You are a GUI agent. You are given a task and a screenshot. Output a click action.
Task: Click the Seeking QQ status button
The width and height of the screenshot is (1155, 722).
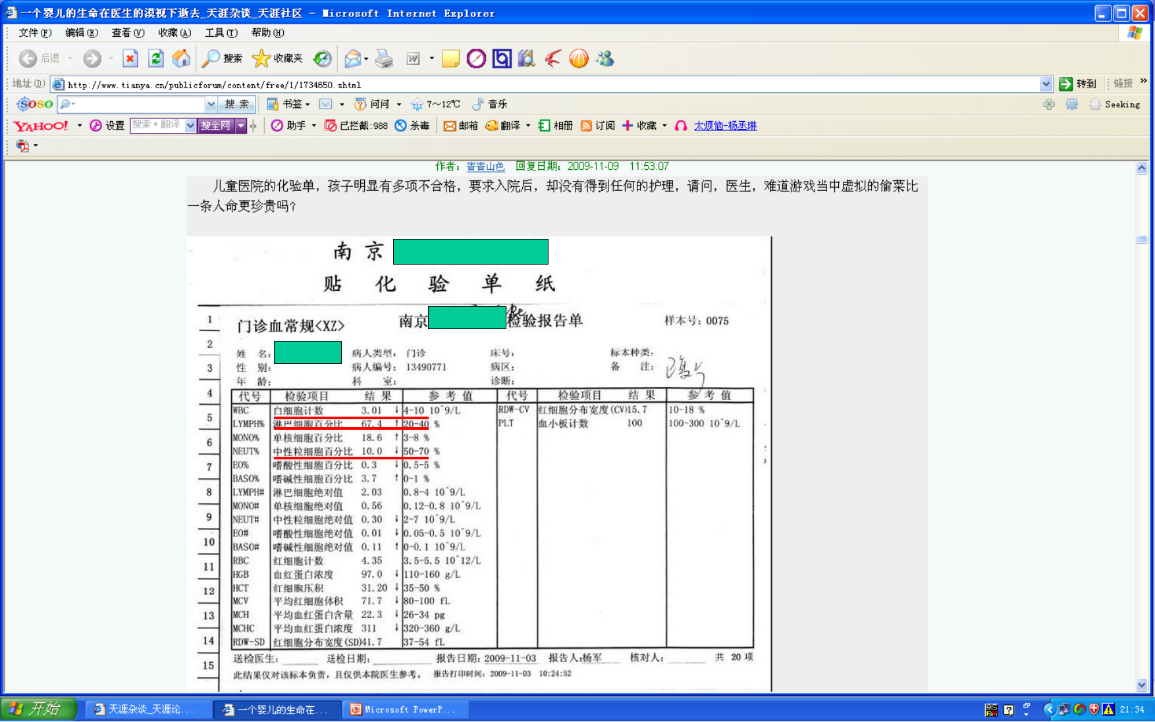coord(1115,104)
